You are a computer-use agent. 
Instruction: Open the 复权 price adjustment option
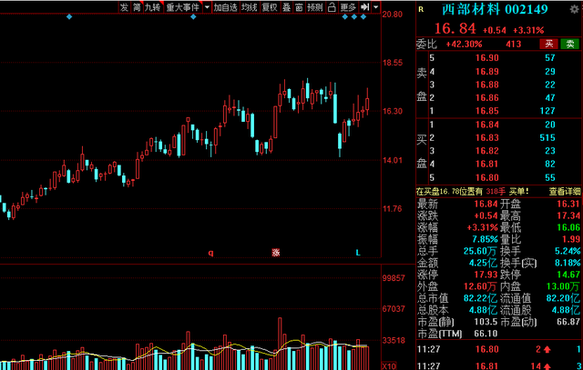point(270,7)
